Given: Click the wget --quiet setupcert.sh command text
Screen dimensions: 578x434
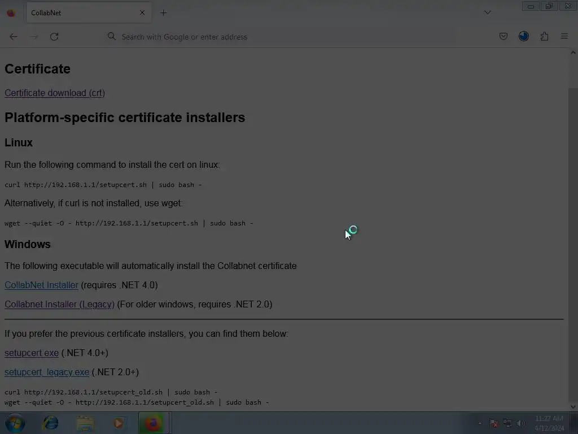Looking at the screenshot, I should [129, 223].
